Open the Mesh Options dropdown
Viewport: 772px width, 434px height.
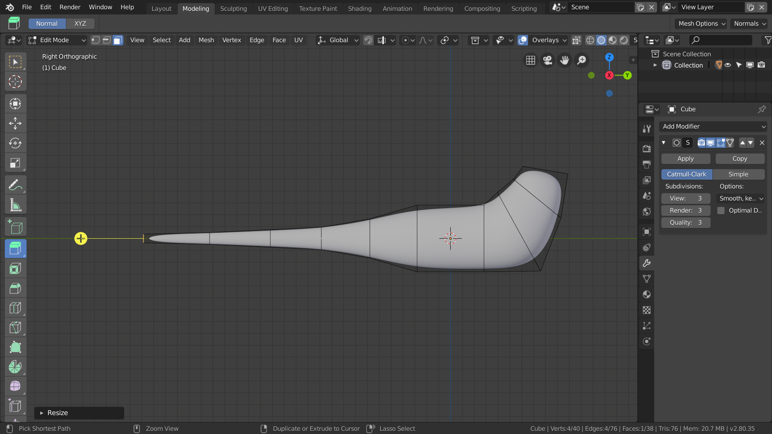(x=701, y=24)
